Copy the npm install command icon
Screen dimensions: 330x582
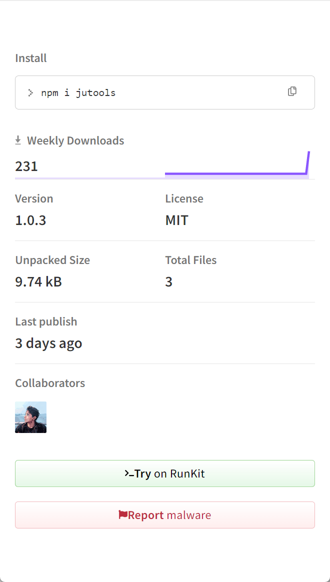[292, 91]
